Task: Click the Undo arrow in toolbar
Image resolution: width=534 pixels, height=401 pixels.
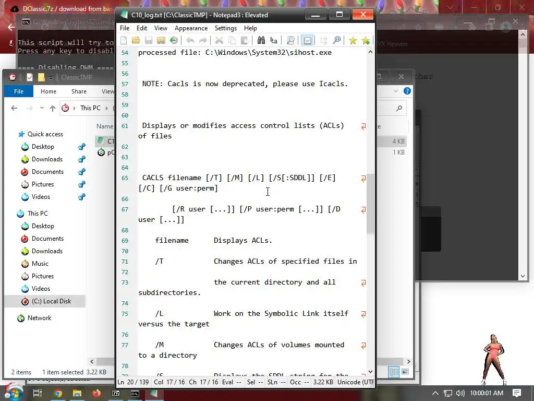Action: click(190, 41)
